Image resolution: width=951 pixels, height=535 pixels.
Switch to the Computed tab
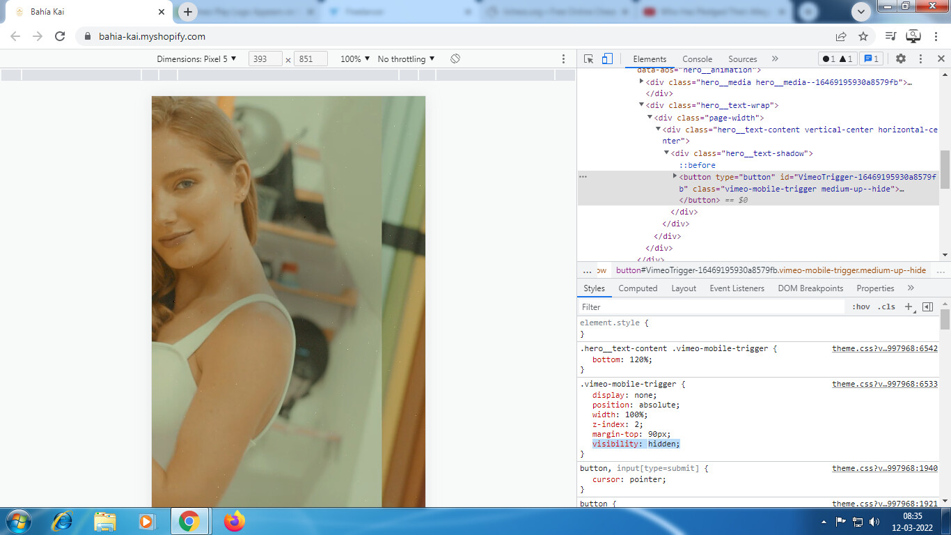638,288
